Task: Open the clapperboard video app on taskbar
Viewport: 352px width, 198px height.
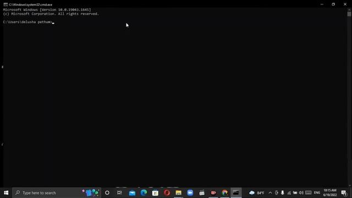Action: 202,193
